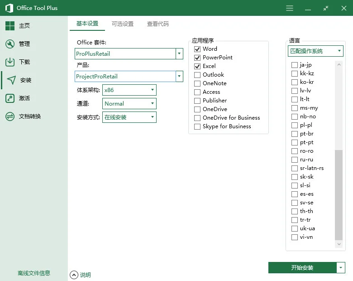Select the 安装 paper plane icon
353x281 pixels.
pos(11,80)
